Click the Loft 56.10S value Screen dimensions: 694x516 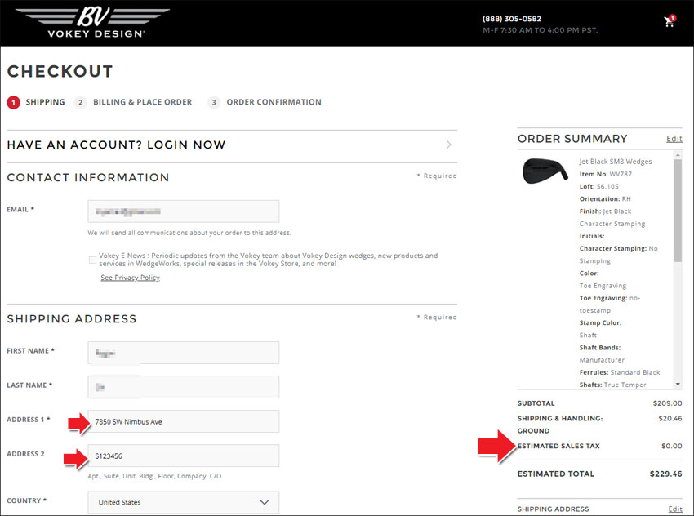click(x=607, y=186)
